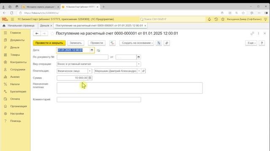Open the 1C main menu hamburger icon

(12, 19)
